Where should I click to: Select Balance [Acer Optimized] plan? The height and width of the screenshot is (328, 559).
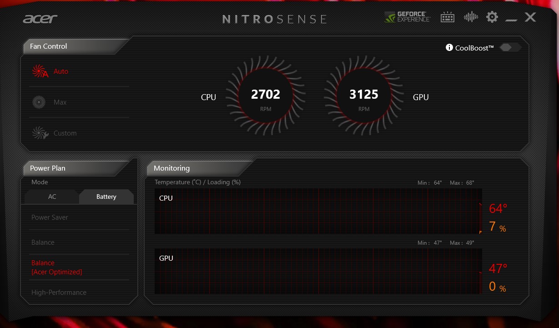[x=56, y=267]
